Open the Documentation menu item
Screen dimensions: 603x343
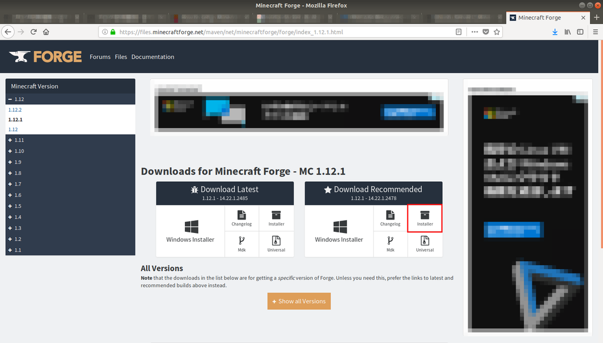click(x=153, y=57)
